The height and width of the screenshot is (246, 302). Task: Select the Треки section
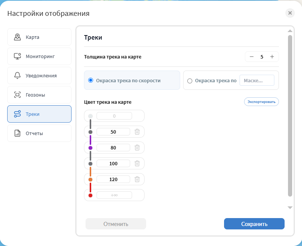(39, 114)
